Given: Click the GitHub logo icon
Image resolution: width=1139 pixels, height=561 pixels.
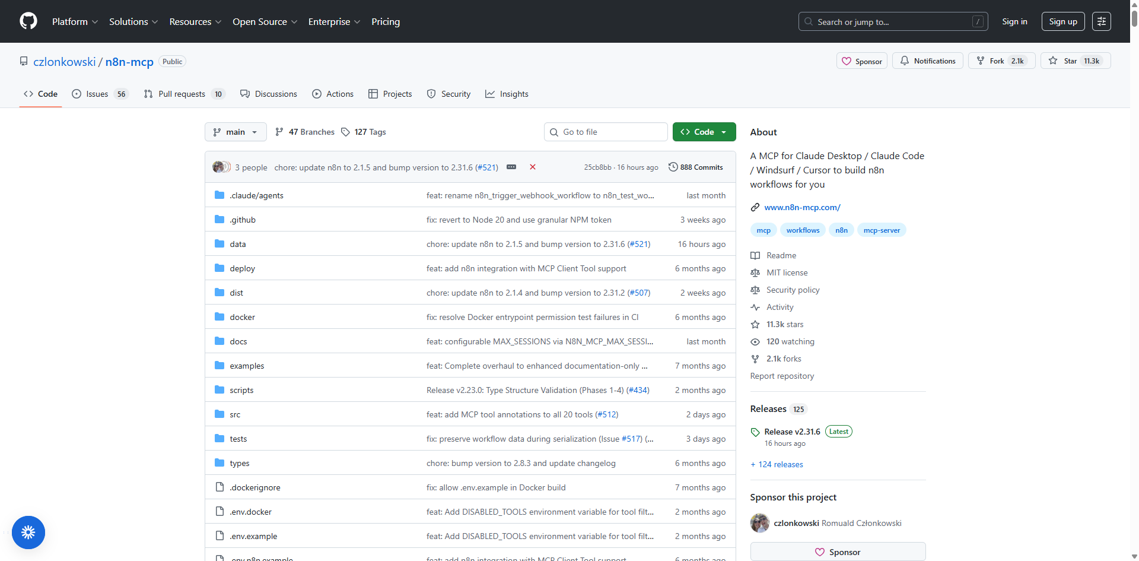Looking at the screenshot, I should coord(28,21).
